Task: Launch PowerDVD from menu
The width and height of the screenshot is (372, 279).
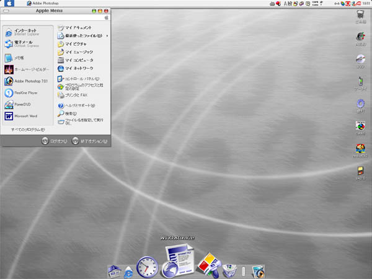Action: [x=17, y=104]
